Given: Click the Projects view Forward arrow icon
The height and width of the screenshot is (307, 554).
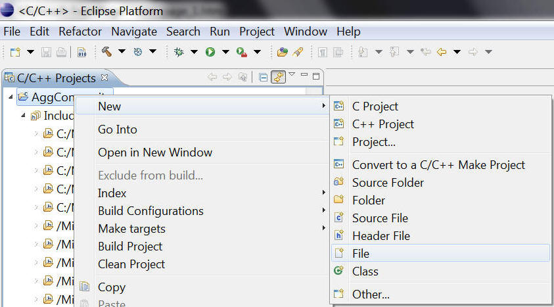Looking at the screenshot, I should click(227, 77).
